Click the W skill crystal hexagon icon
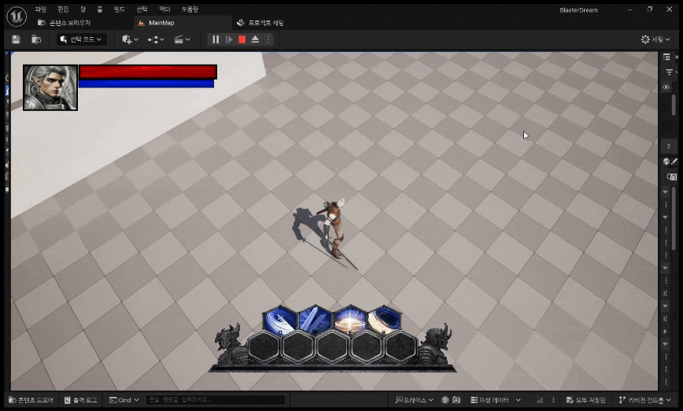The height and width of the screenshot is (411, 683). pyautogui.click(x=315, y=320)
